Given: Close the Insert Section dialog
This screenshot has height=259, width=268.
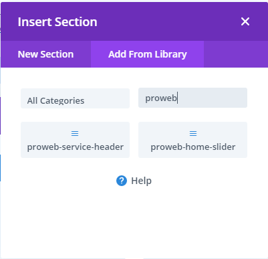Looking at the screenshot, I should [245, 21].
